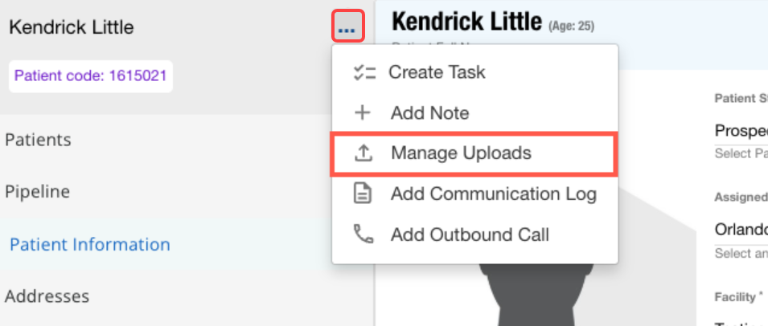Select Add Communication Log option
This screenshot has width=768, height=326.
coord(493,194)
